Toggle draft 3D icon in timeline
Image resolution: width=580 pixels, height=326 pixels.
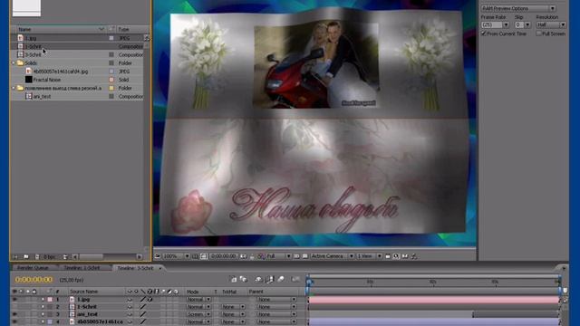[244, 280]
